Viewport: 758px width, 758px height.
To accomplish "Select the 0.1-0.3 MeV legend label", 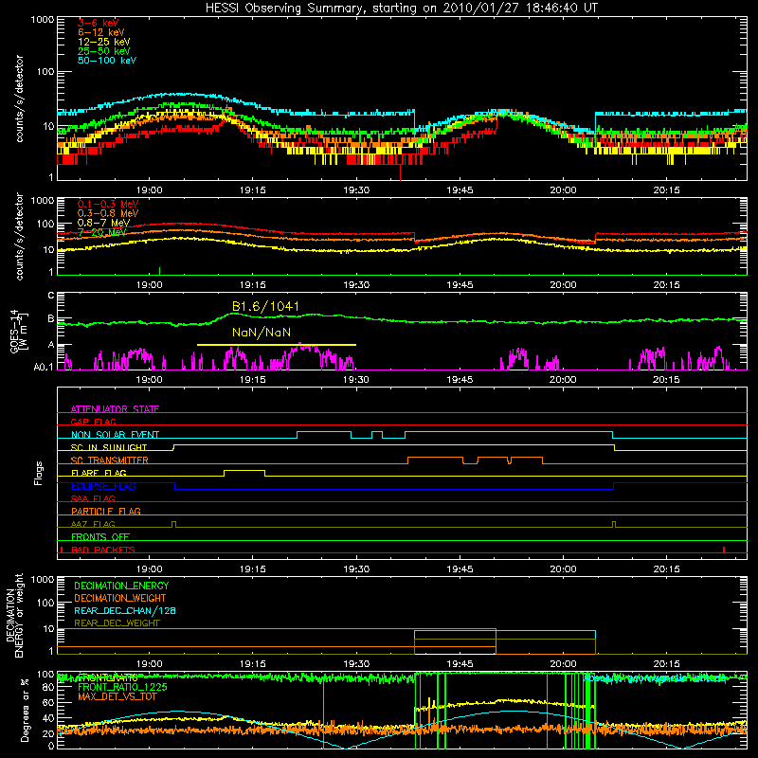I will [x=108, y=204].
